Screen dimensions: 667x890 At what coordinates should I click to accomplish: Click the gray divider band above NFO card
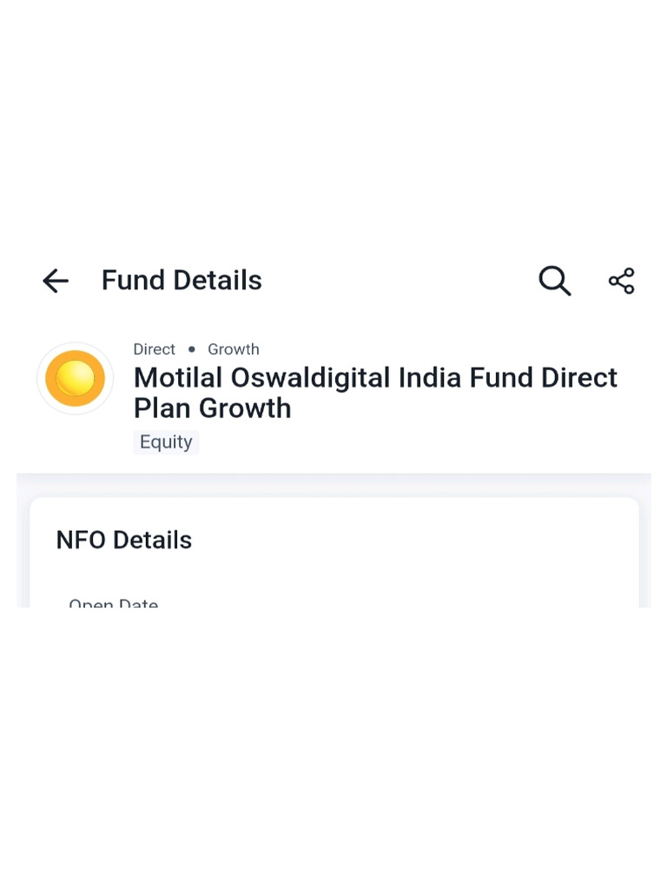333,485
